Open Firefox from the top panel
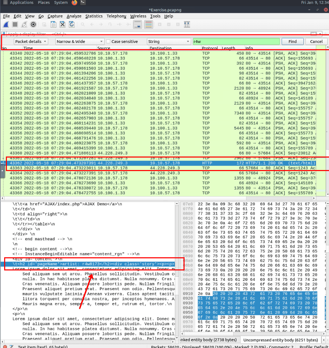 pyautogui.click(x=74, y=3)
